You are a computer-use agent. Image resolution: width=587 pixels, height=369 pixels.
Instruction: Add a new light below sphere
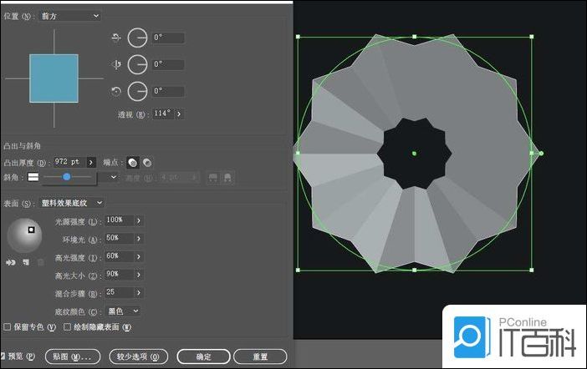point(27,262)
